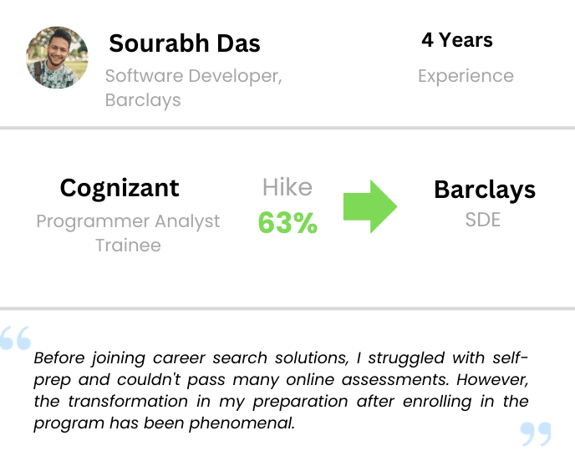Screen dimensions: 575x461
Task: Click the green 63% hike value
Action: click(287, 223)
